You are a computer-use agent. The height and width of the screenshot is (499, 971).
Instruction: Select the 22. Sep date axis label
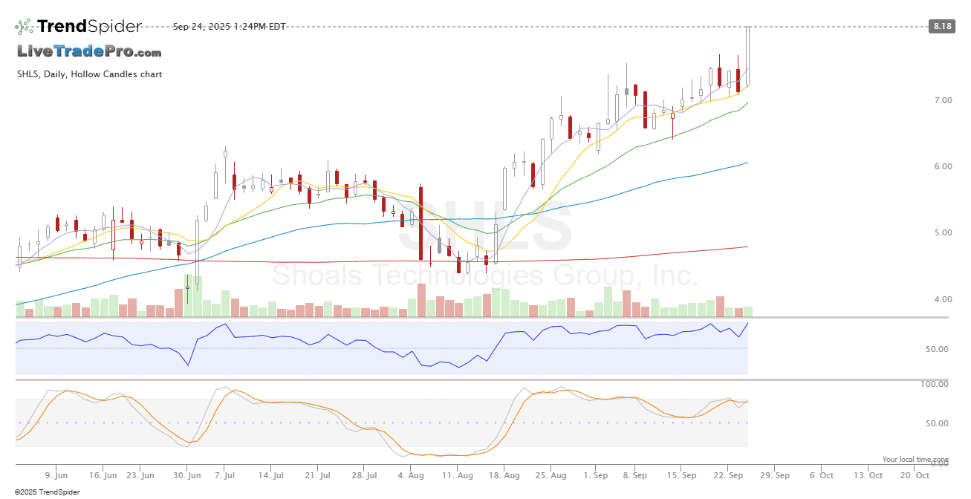[732, 475]
